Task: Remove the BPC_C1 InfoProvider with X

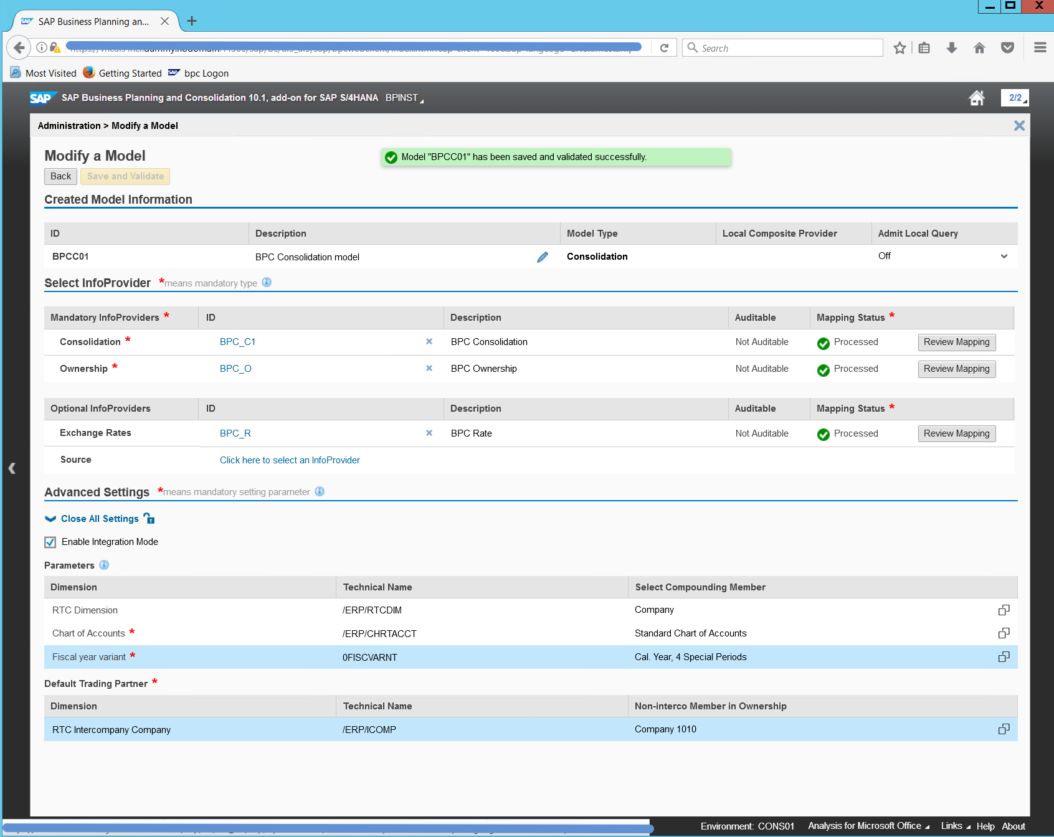Action: point(429,342)
